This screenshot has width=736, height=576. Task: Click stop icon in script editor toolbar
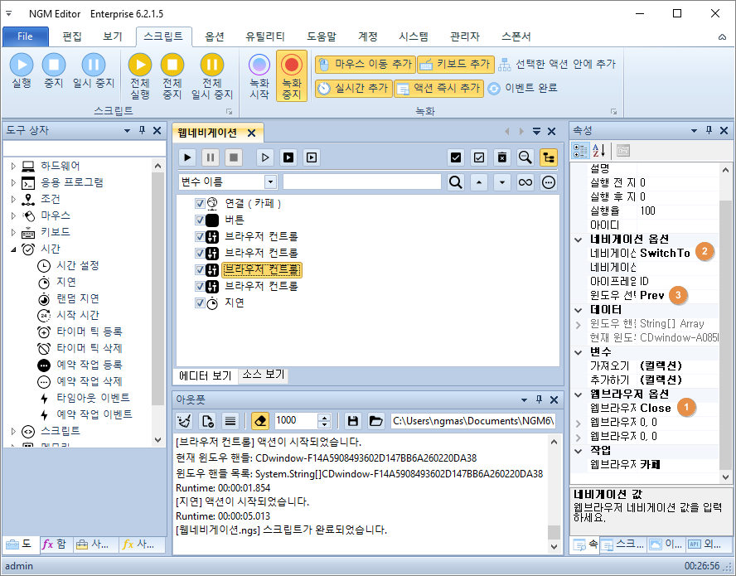click(x=233, y=157)
